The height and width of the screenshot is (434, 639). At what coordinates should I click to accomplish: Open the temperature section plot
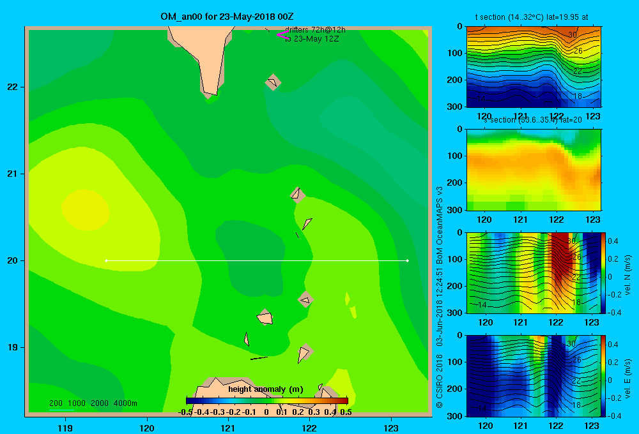pos(534,67)
